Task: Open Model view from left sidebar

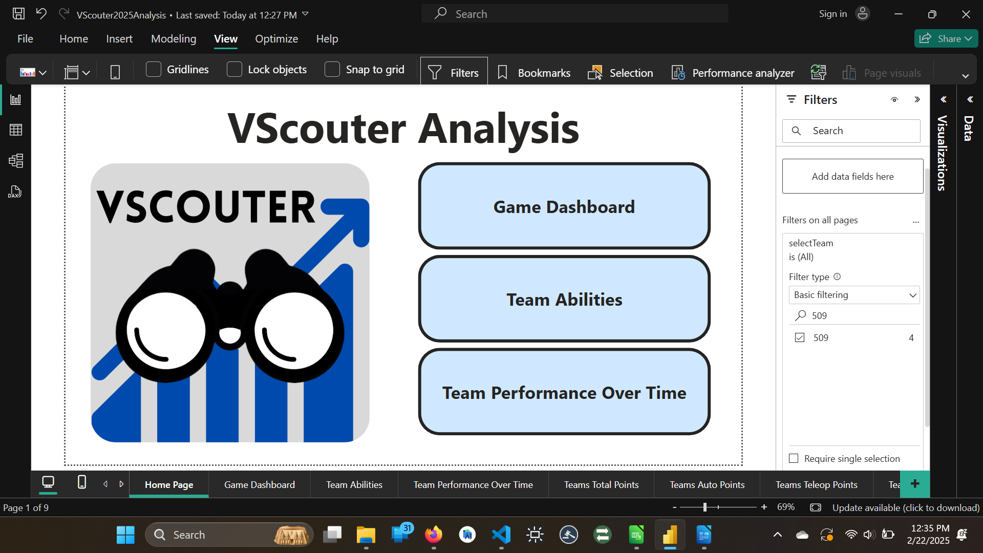Action: [x=15, y=161]
